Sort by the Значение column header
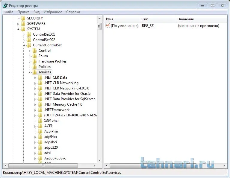Image resolution: width=230 pixels, height=178 pixels. pos(202,19)
